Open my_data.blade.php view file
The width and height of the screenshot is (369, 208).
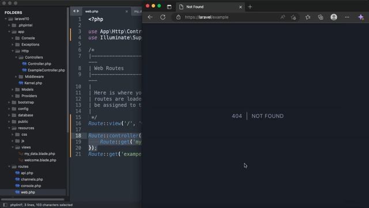[40, 154]
